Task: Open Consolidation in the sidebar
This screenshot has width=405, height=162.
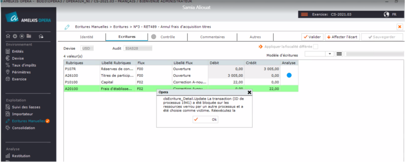Action: point(23,128)
